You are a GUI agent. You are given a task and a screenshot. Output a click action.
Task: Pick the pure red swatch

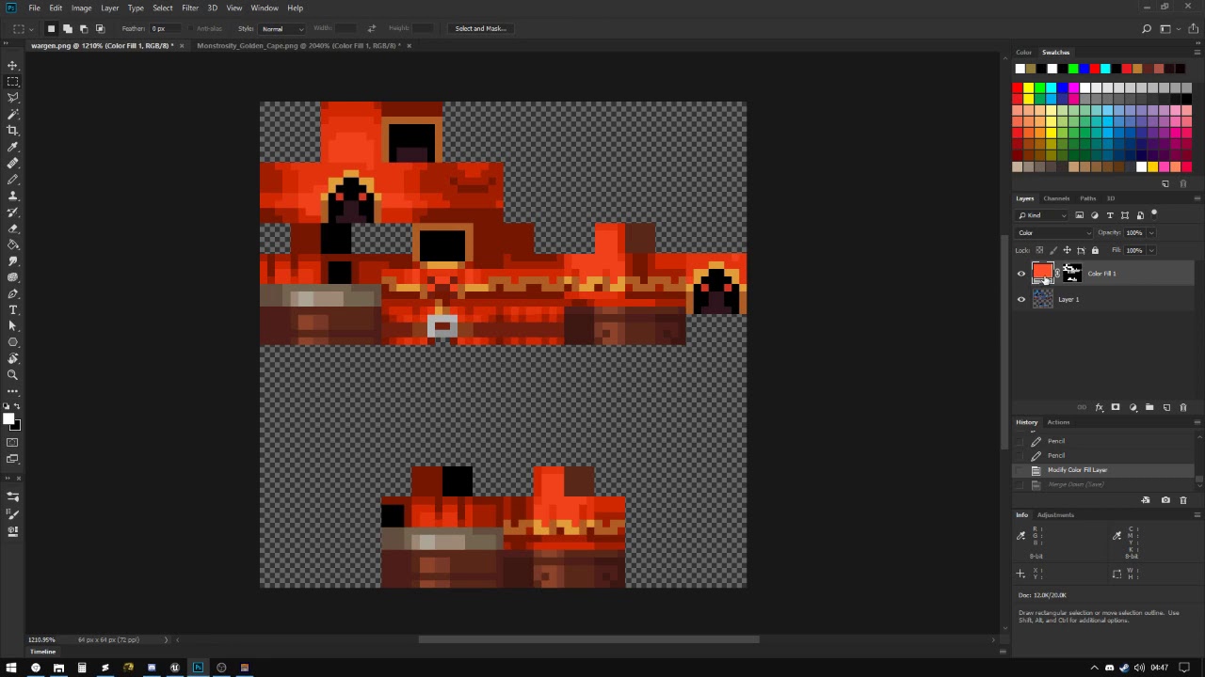(1017, 88)
